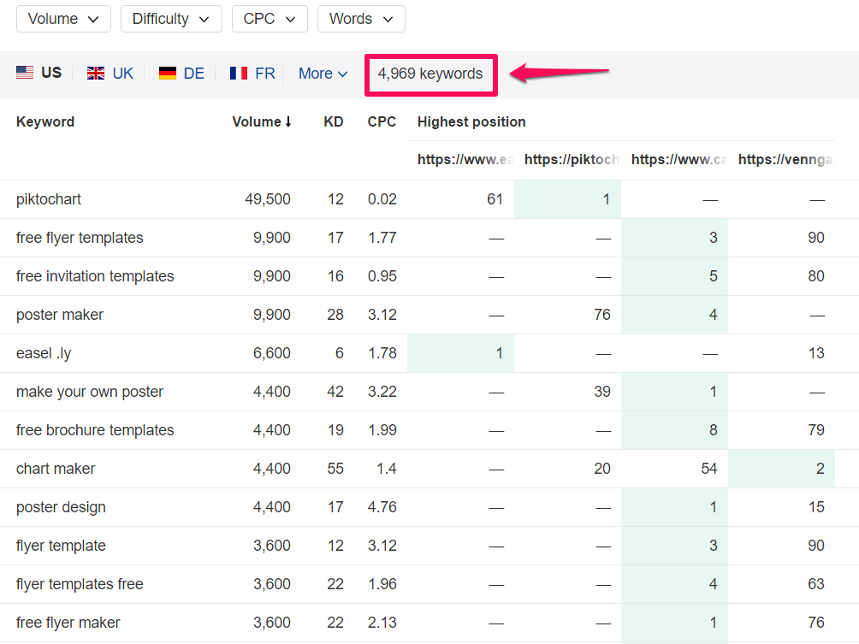Click position 39 for make your own poster
The image size is (859, 644).
[602, 392]
